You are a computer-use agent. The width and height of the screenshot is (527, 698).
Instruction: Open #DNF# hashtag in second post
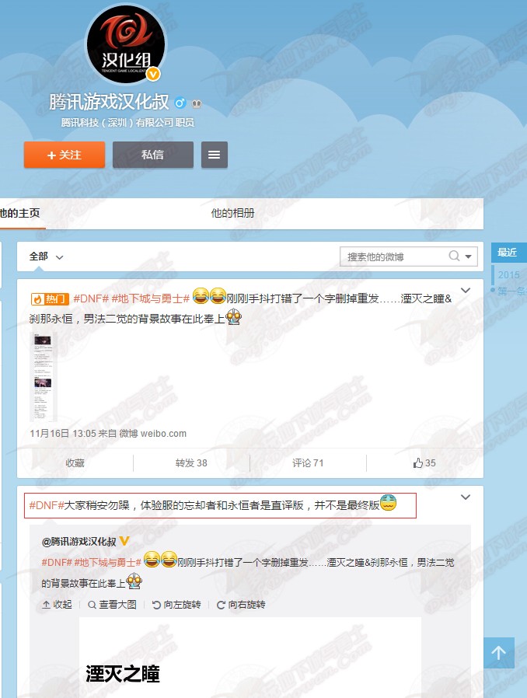coord(47,505)
